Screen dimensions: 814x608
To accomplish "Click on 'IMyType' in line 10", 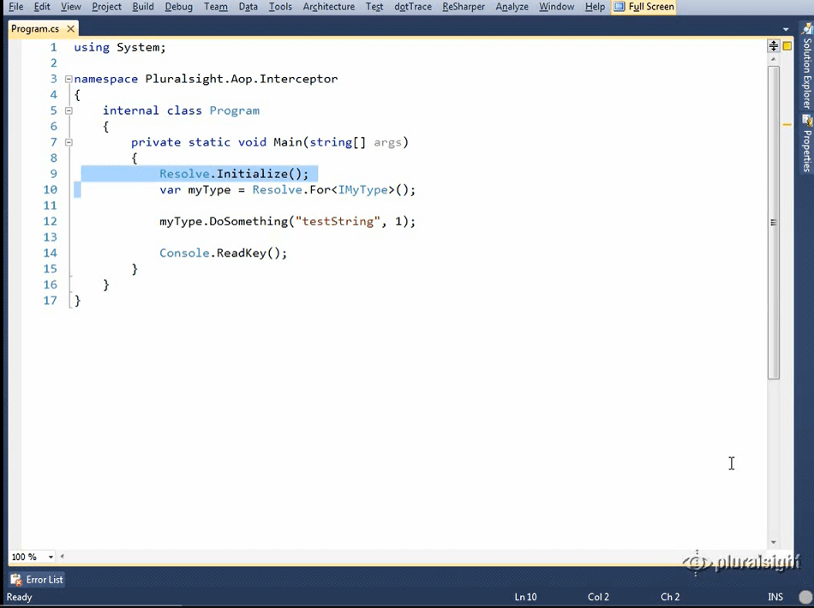I will point(363,190).
